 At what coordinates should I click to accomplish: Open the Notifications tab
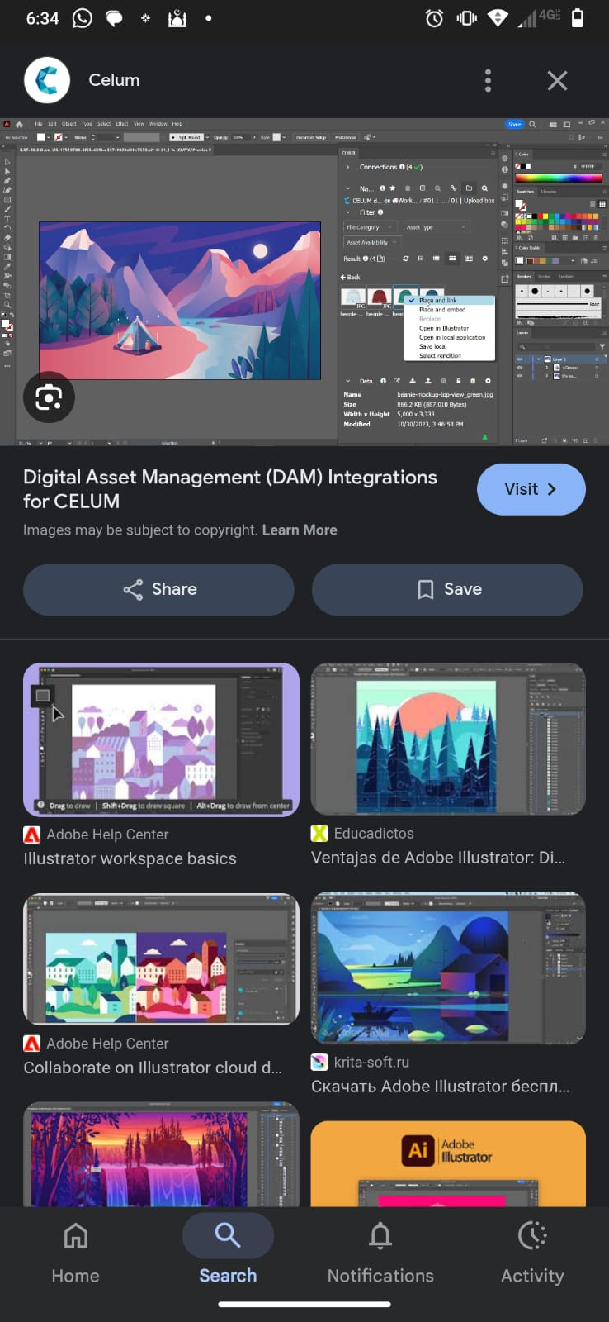coord(380,1252)
